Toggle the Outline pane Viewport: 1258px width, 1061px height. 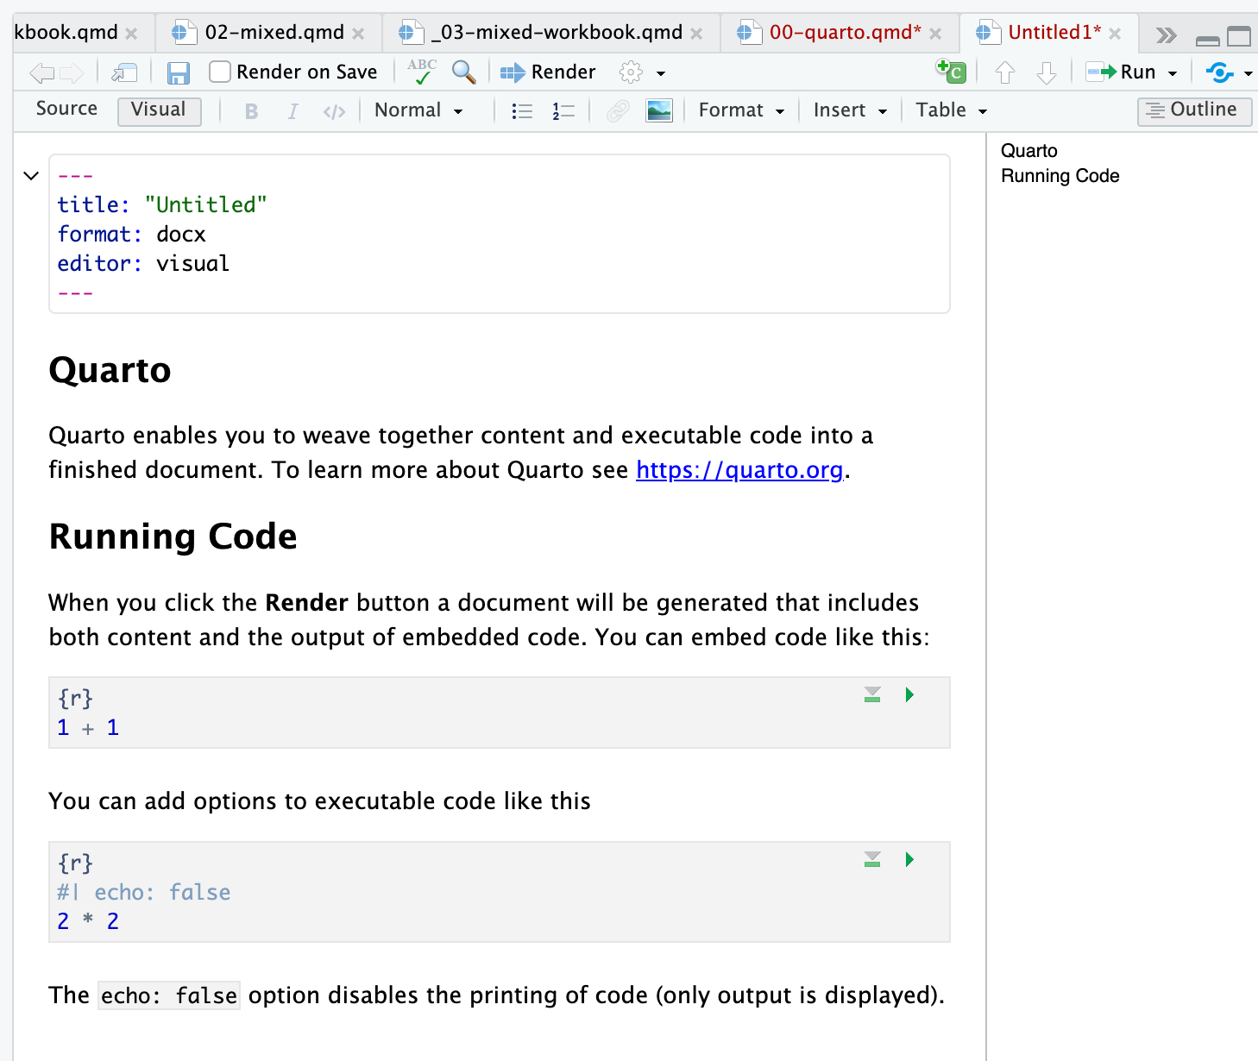point(1194,110)
